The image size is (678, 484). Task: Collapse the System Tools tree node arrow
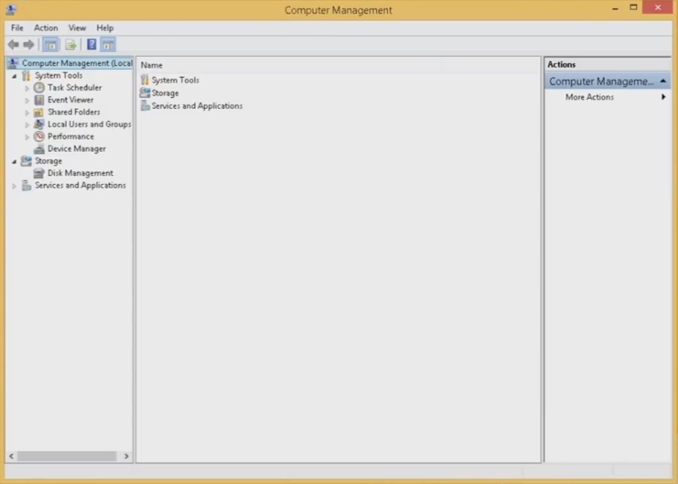[14, 76]
